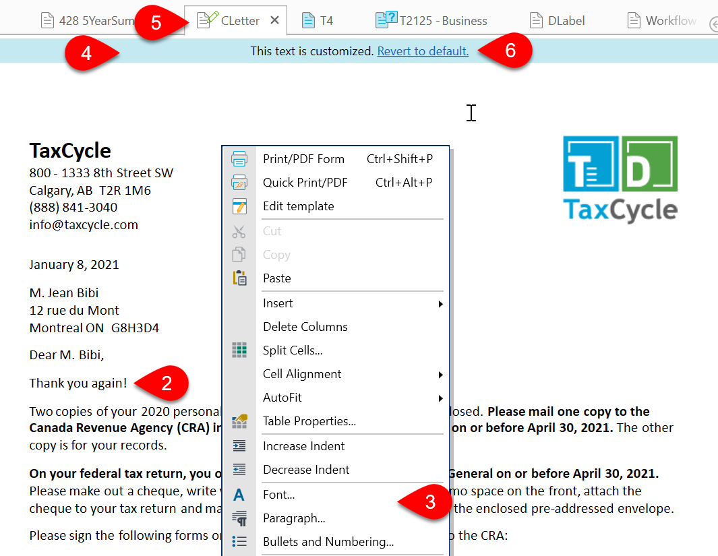The height and width of the screenshot is (556, 718).
Task: Click the Quick Print/PDF icon
Action: click(x=239, y=183)
